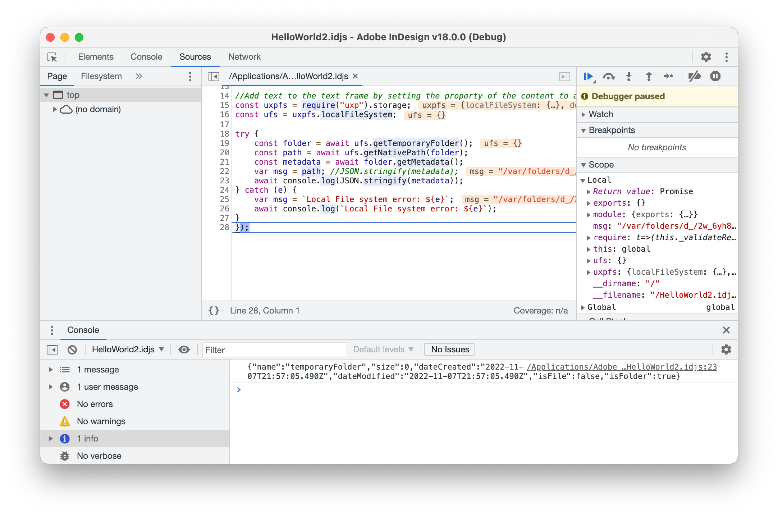
Task: Expand the Watch section
Action: 601,114
